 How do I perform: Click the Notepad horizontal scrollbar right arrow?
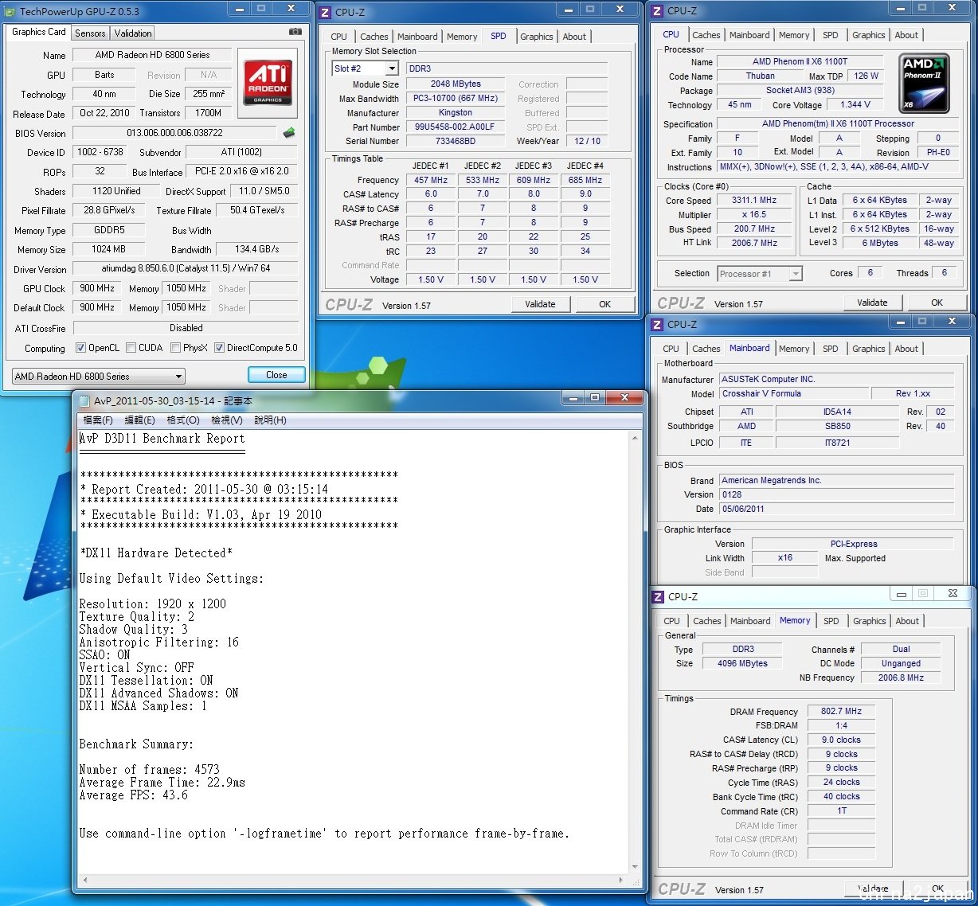click(622, 881)
